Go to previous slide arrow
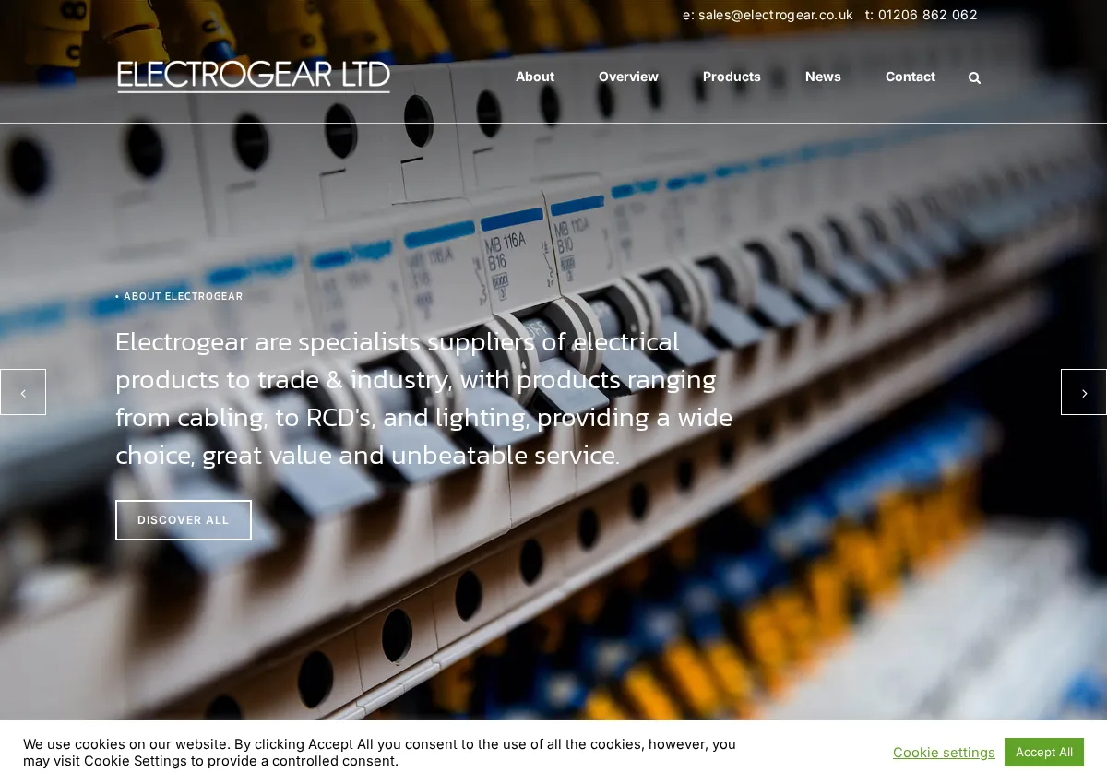 pos(23,392)
